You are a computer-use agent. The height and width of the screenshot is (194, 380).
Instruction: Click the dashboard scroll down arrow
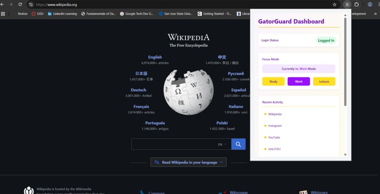[x=345, y=155]
